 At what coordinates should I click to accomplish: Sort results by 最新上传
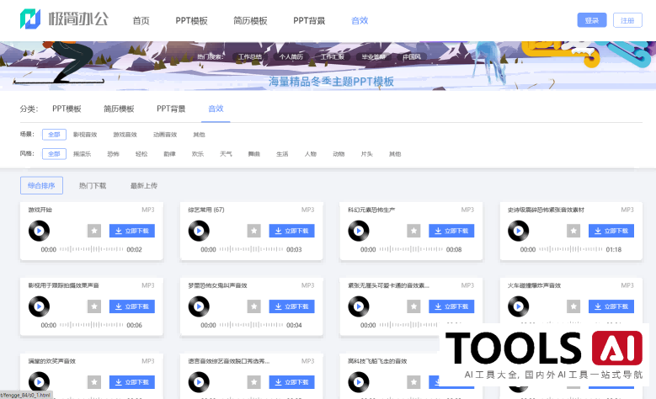point(143,185)
